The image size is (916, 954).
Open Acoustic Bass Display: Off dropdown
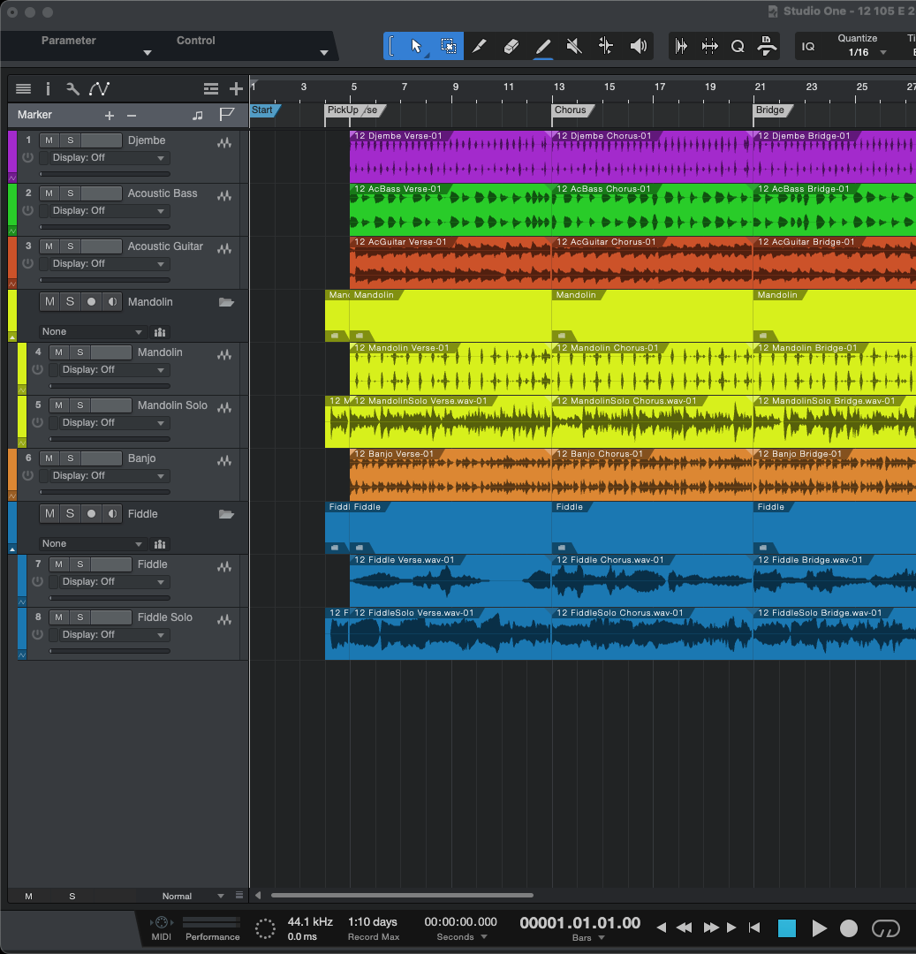tap(109, 211)
